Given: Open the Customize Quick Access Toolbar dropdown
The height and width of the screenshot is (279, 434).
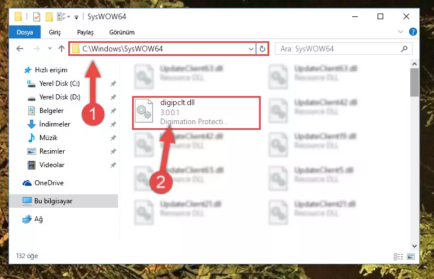Looking at the screenshot, I should coord(76,17).
